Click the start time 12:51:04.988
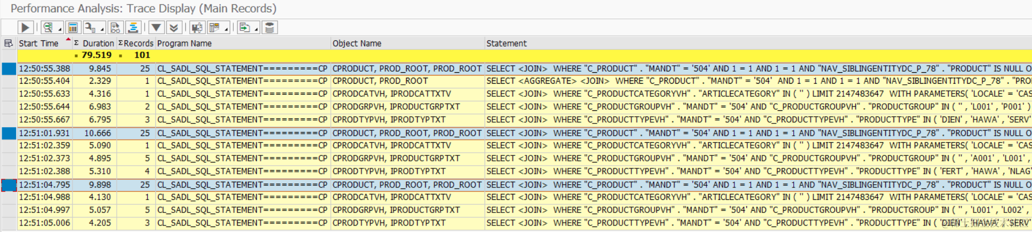This screenshot has width=1032, height=232. point(45,197)
